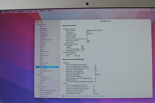Select Ethernet in the sidebar
The image size is (155, 103).
43,32
